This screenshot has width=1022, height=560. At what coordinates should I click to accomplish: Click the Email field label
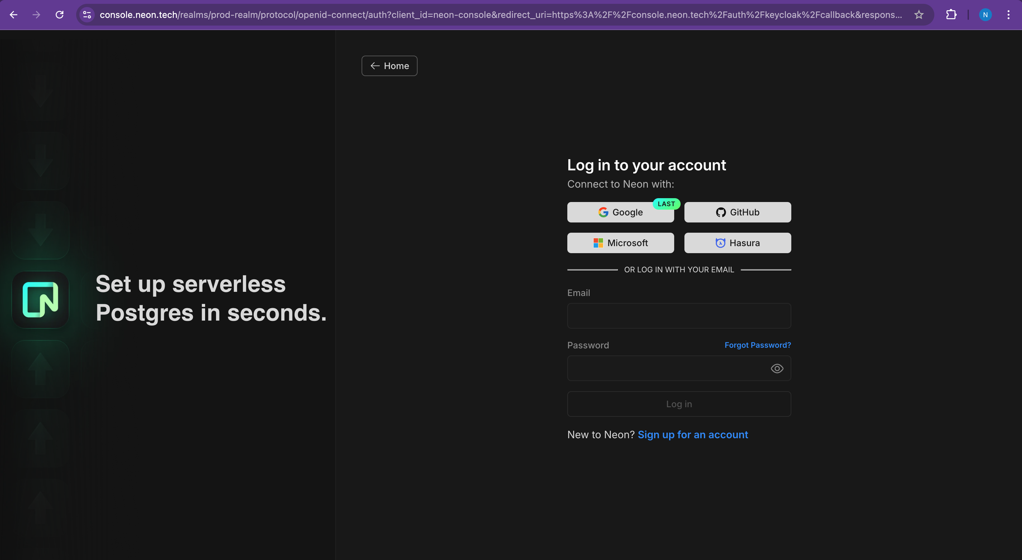point(579,293)
